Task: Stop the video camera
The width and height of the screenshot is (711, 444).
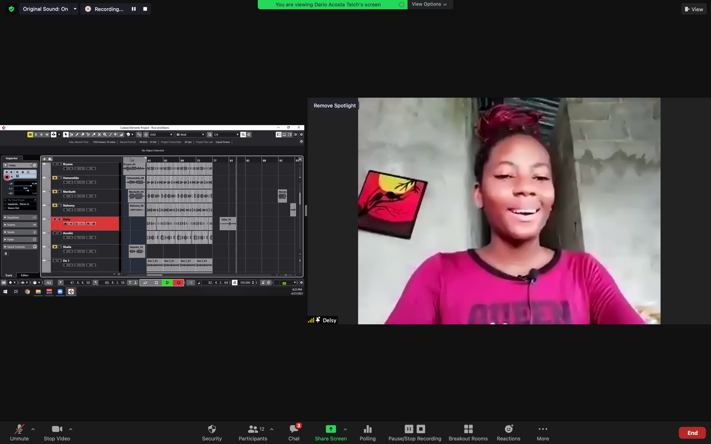Action: pyautogui.click(x=57, y=432)
